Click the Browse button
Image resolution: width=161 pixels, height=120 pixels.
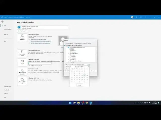pos(93,71)
